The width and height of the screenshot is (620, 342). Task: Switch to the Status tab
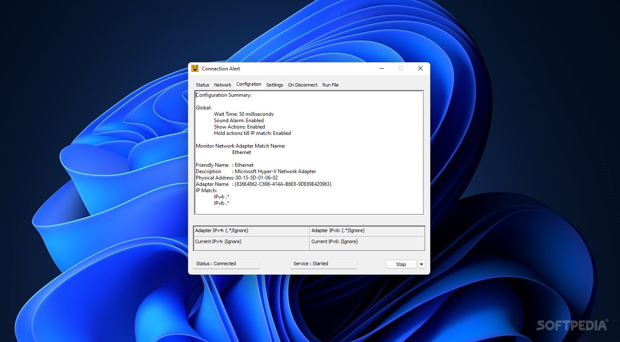point(203,85)
